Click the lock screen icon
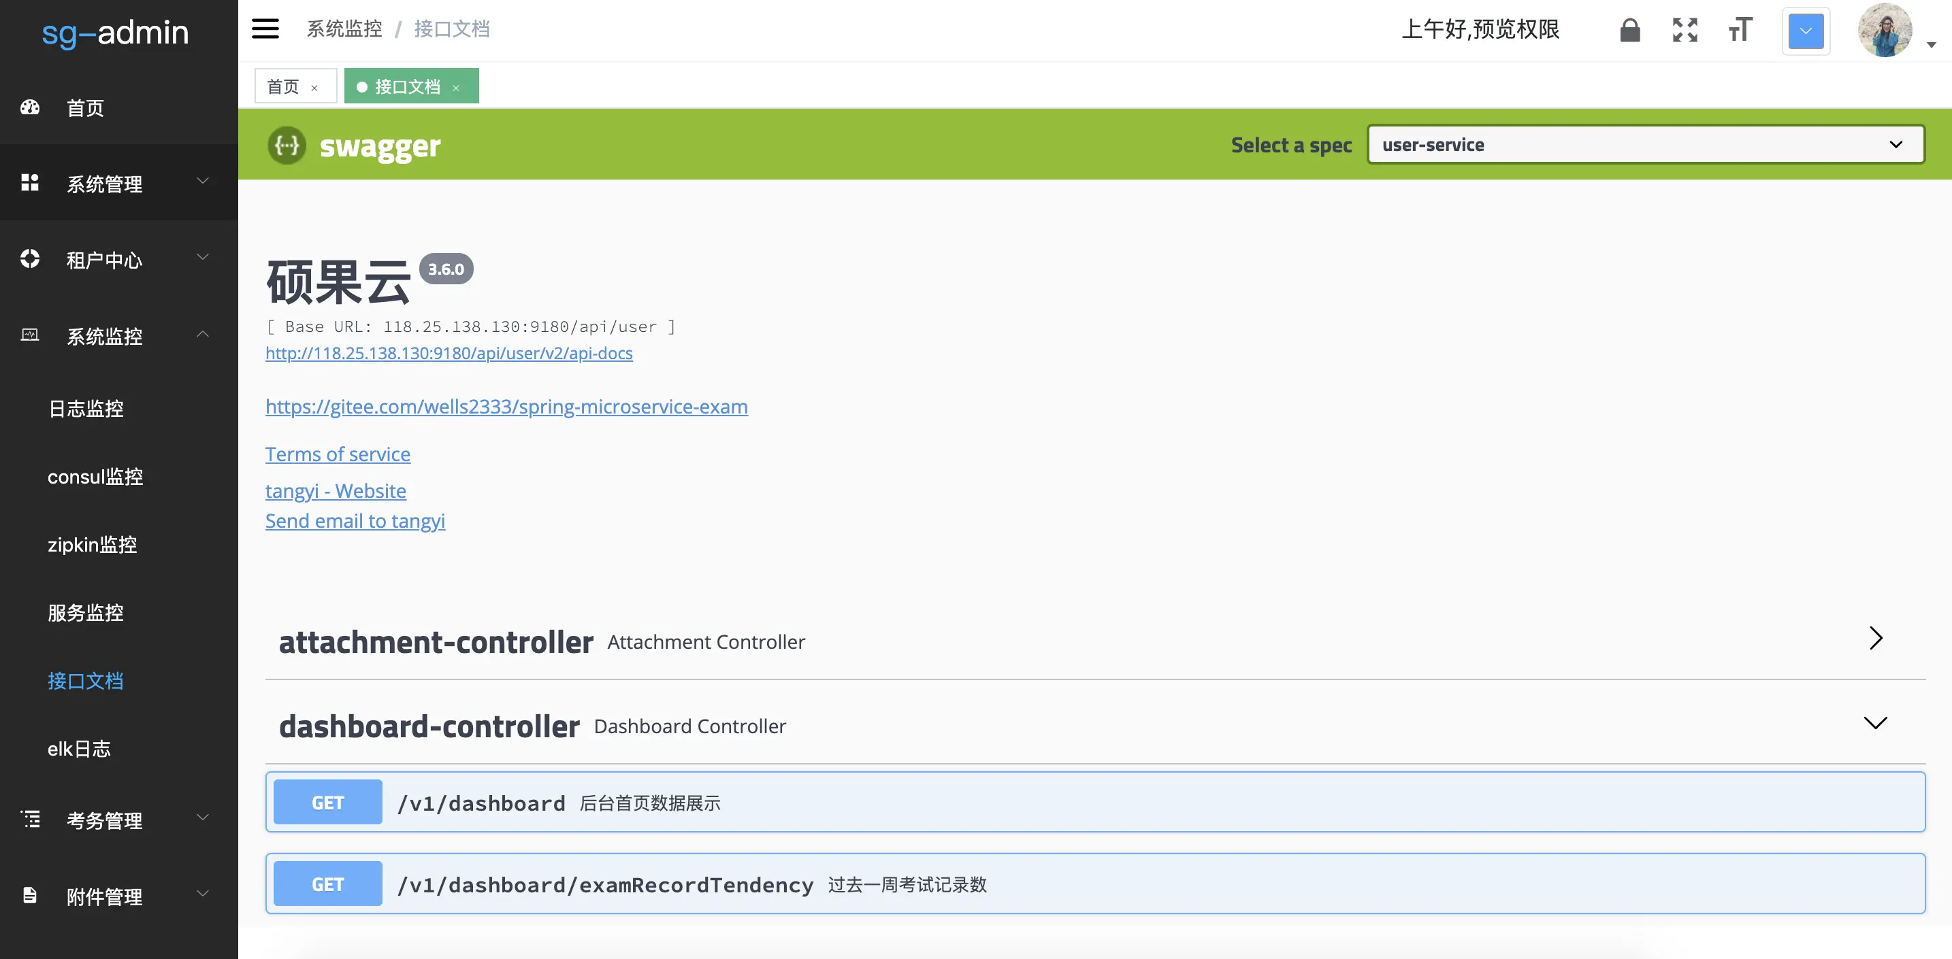1952x959 pixels. coord(1629,31)
